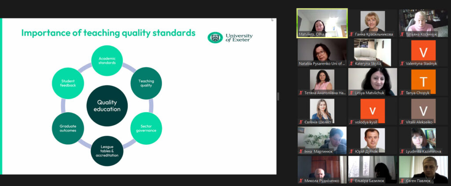451x186 pixels.
Task: Click the Academic standards circle on slide
Action: click(107, 61)
